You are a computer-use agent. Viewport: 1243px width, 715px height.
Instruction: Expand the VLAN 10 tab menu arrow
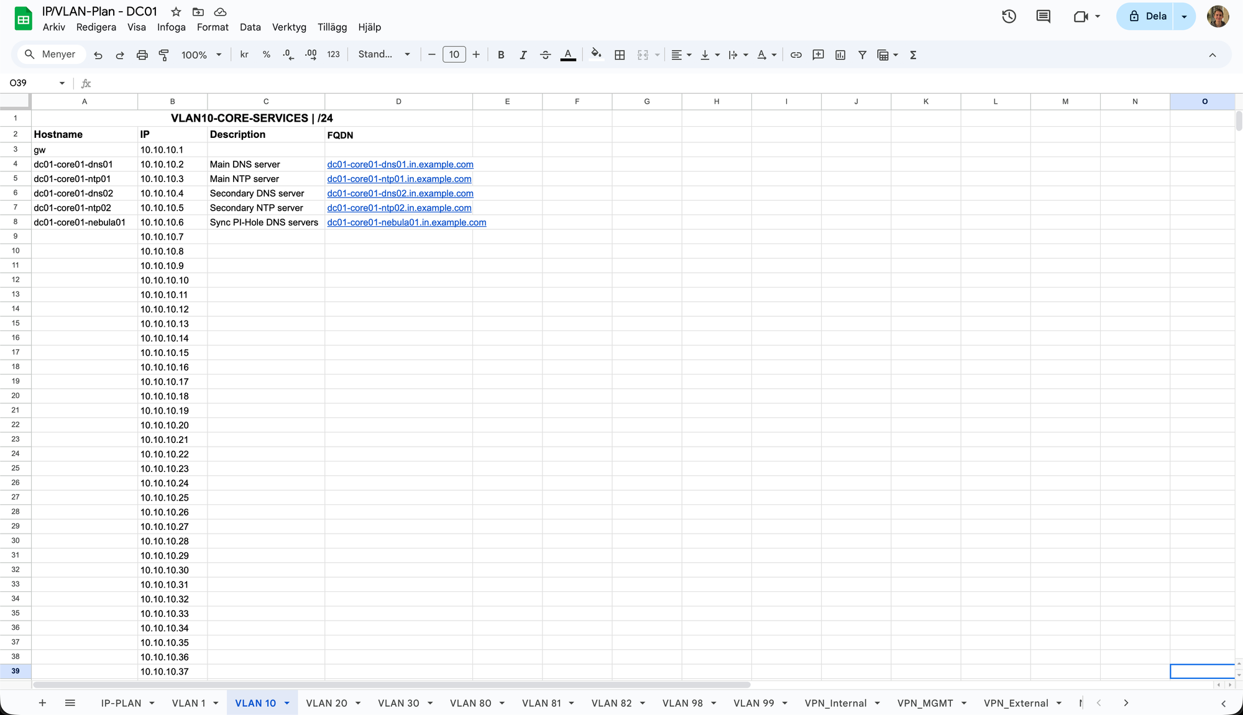[287, 703]
